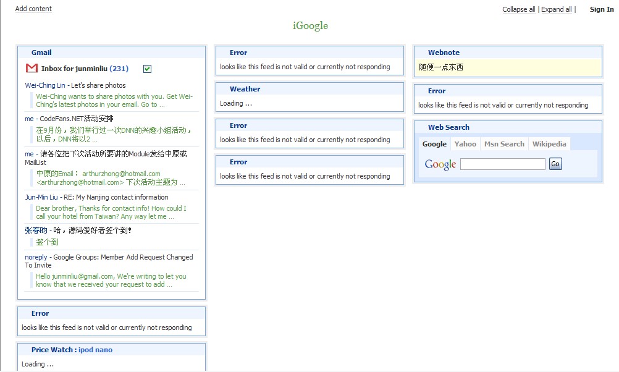The width and height of the screenshot is (619, 372).
Task: Click the red Gmail envelope icon
Action: tap(32, 69)
